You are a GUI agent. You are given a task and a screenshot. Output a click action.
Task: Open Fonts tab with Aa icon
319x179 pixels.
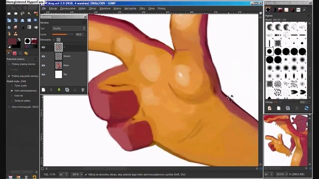point(298,10)
